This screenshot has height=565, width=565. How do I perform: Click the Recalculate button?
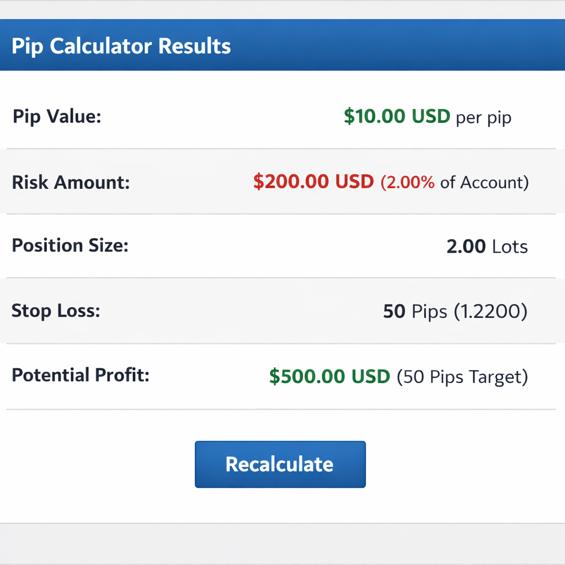tap(280, 464)
